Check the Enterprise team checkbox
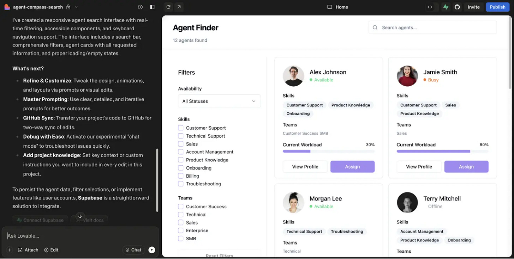The height and width of the screenshot is (259, 514). (x=181, y=230)
